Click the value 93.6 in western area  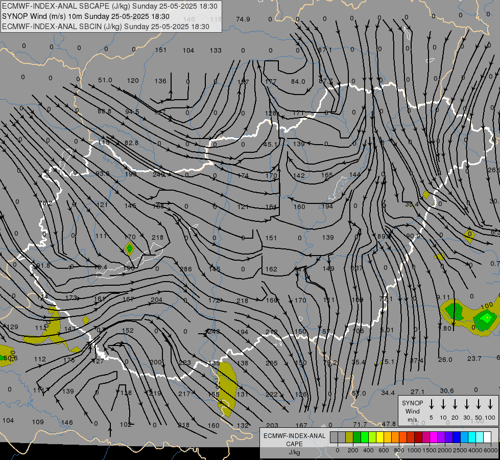(102, 173)
